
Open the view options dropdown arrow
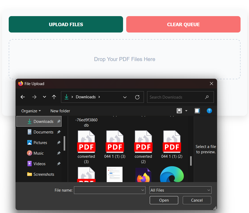click(186, 111)
